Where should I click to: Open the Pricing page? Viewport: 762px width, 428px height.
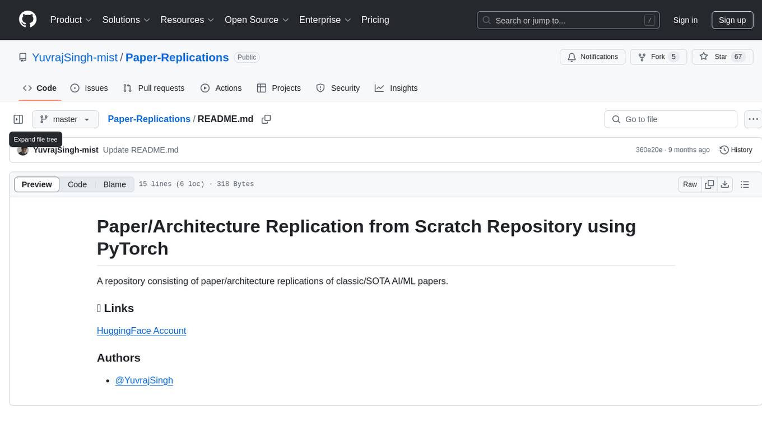[375, 20]
